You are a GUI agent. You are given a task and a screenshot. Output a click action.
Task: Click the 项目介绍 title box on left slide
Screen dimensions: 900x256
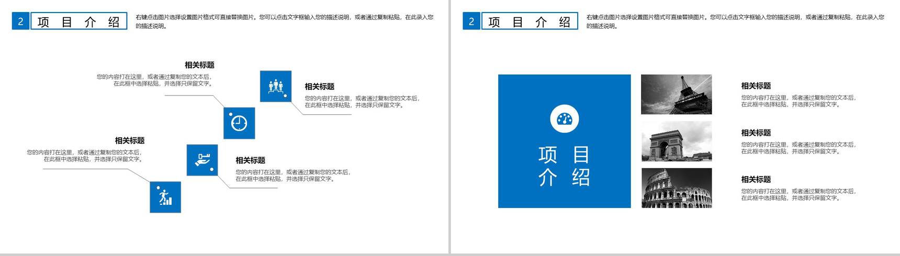[x=79, y=21]
